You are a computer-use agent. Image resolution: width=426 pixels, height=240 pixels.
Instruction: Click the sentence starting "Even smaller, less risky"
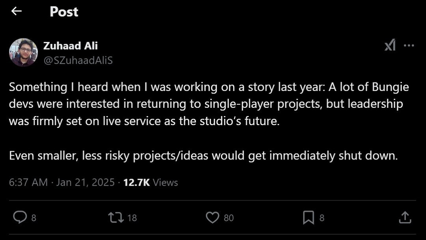tap(203, 156)
